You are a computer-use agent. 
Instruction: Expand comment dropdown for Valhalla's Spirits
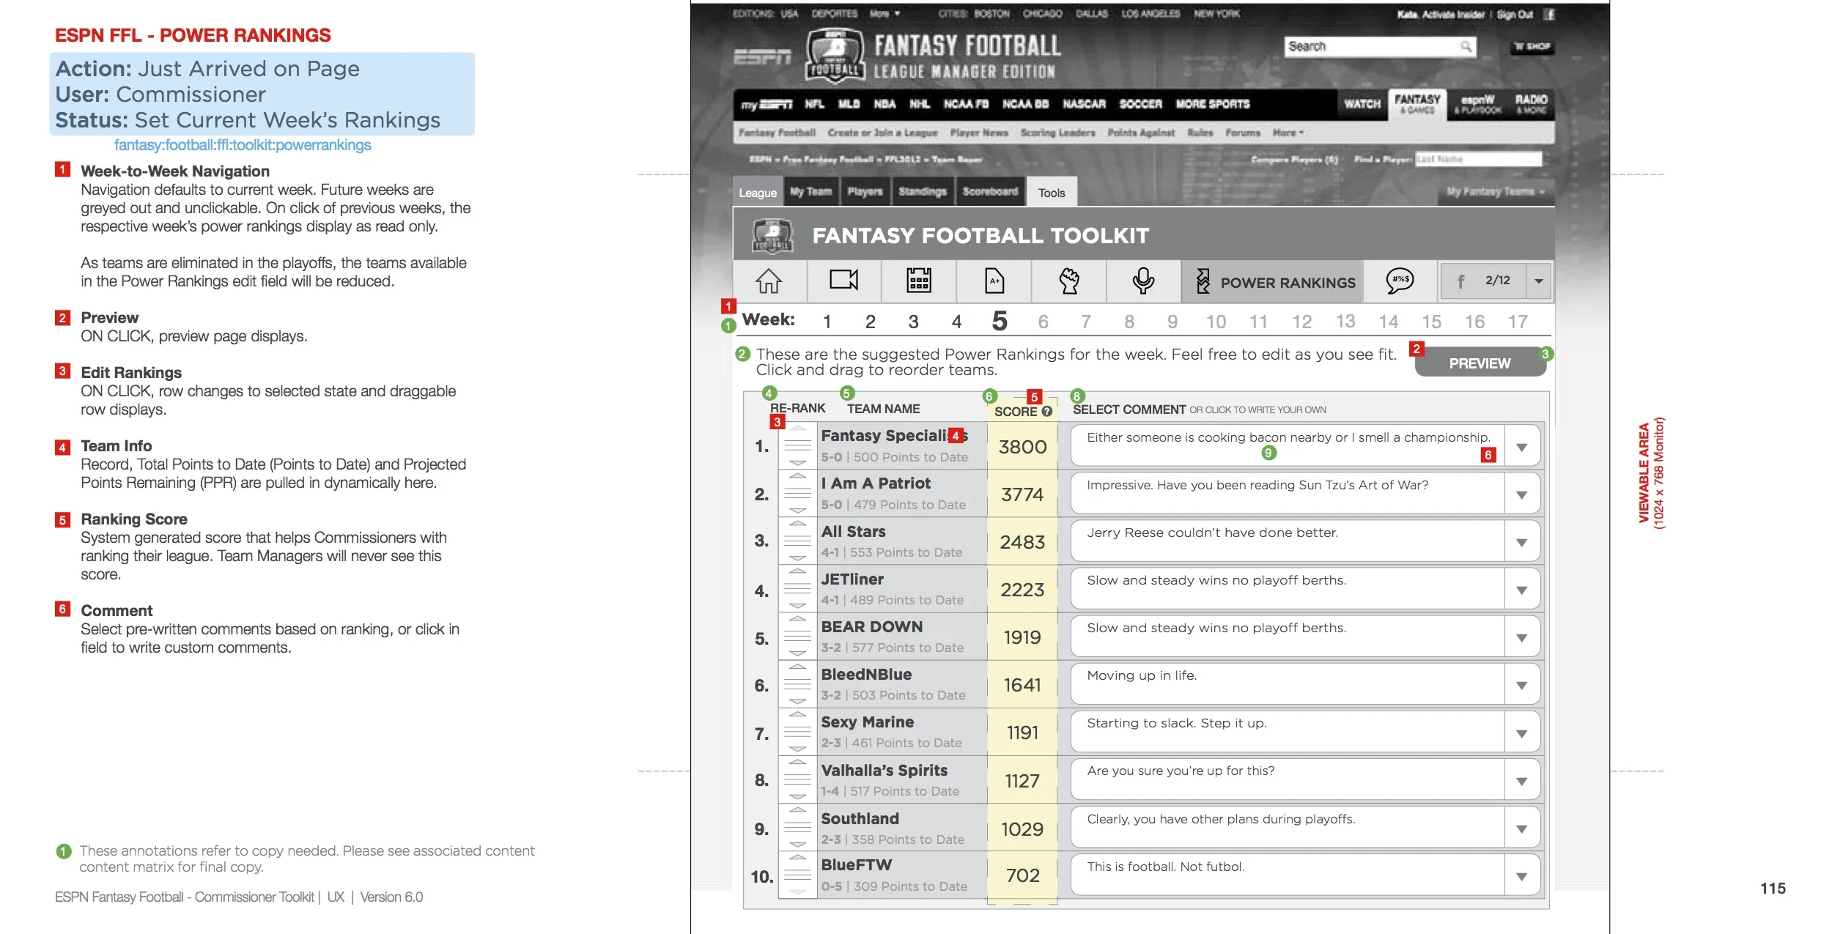pyautogui.click(x=1522, y=781)
